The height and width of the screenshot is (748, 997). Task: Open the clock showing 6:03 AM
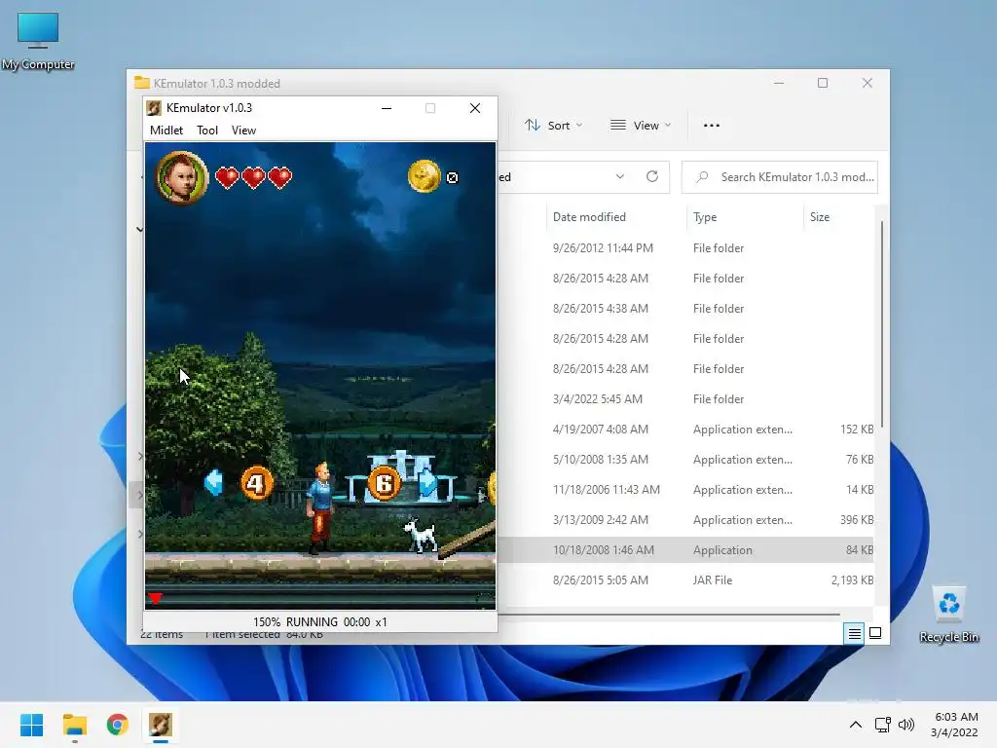(x=954, y=725)
